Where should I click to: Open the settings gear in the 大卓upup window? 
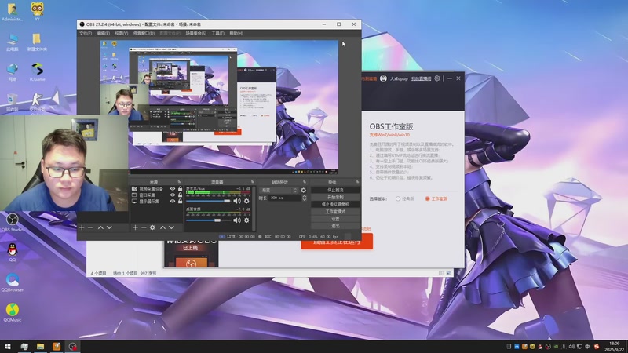pos(437,78)
